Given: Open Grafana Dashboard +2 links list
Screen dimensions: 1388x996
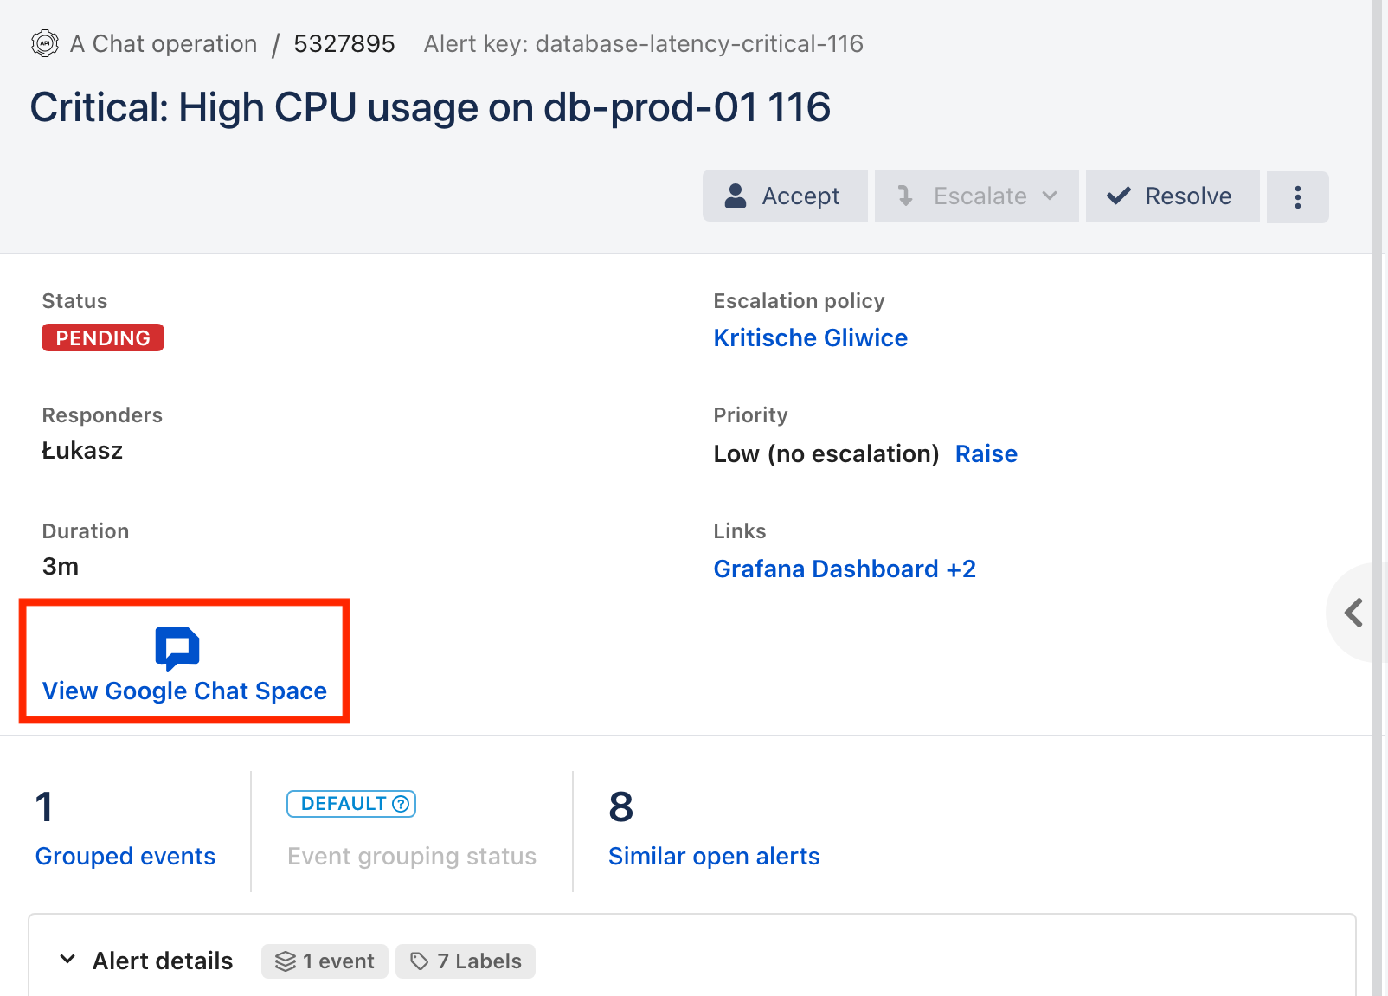Looking at the screenshot, I should click(x=844, y=569).
